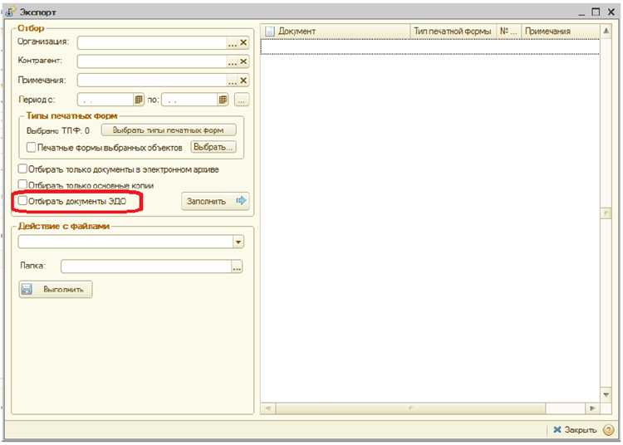
Task: Click the Примечания column header in table
Action: pyautogui.click(x=560, y=32)
